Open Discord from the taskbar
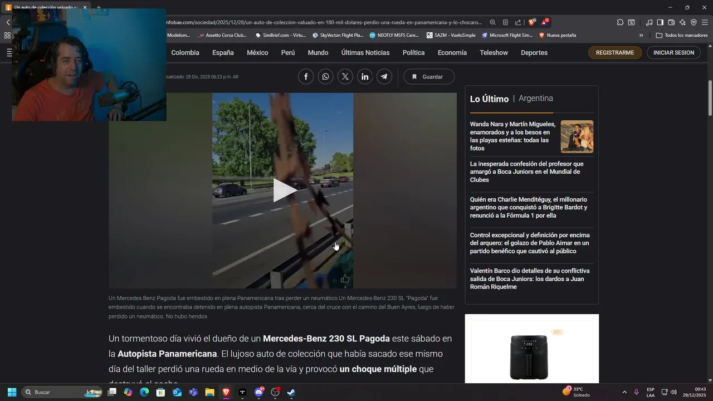713x401 pixels. click(259, 392)
